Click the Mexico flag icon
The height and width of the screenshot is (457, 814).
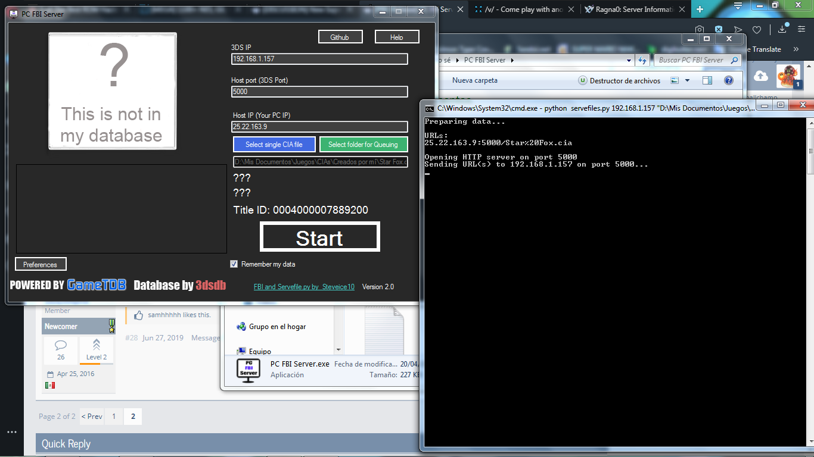(x=50, y=386)
